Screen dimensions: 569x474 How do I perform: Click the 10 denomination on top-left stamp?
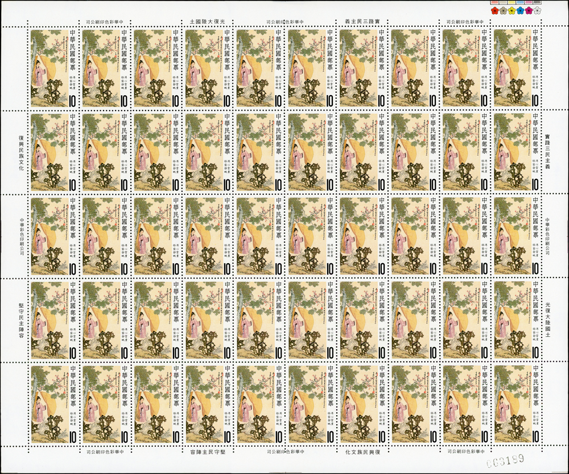click(72, 100)
